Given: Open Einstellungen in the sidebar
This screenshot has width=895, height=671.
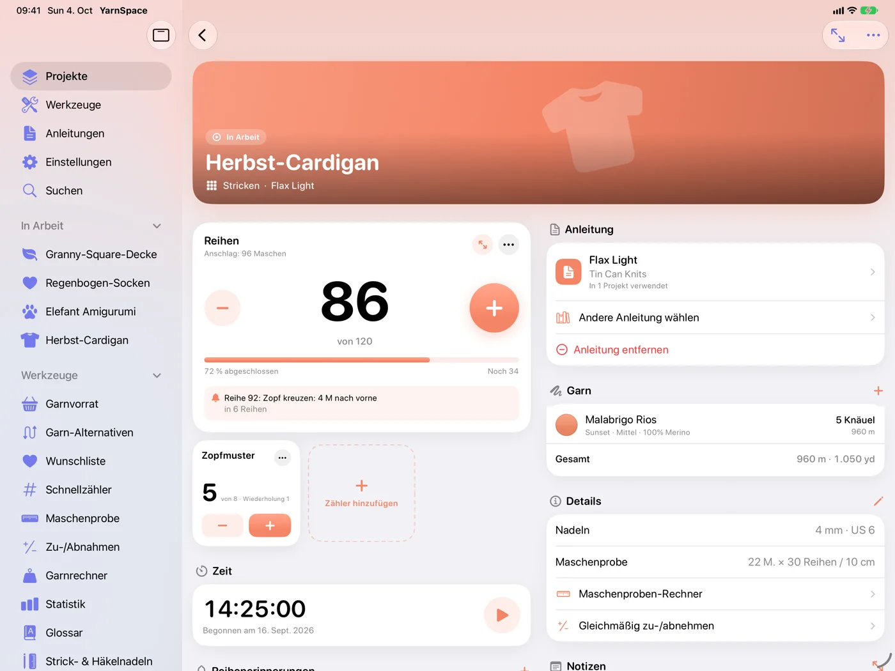Looking at the screenshot, I should pyautogui.click(x=91, y=162).
